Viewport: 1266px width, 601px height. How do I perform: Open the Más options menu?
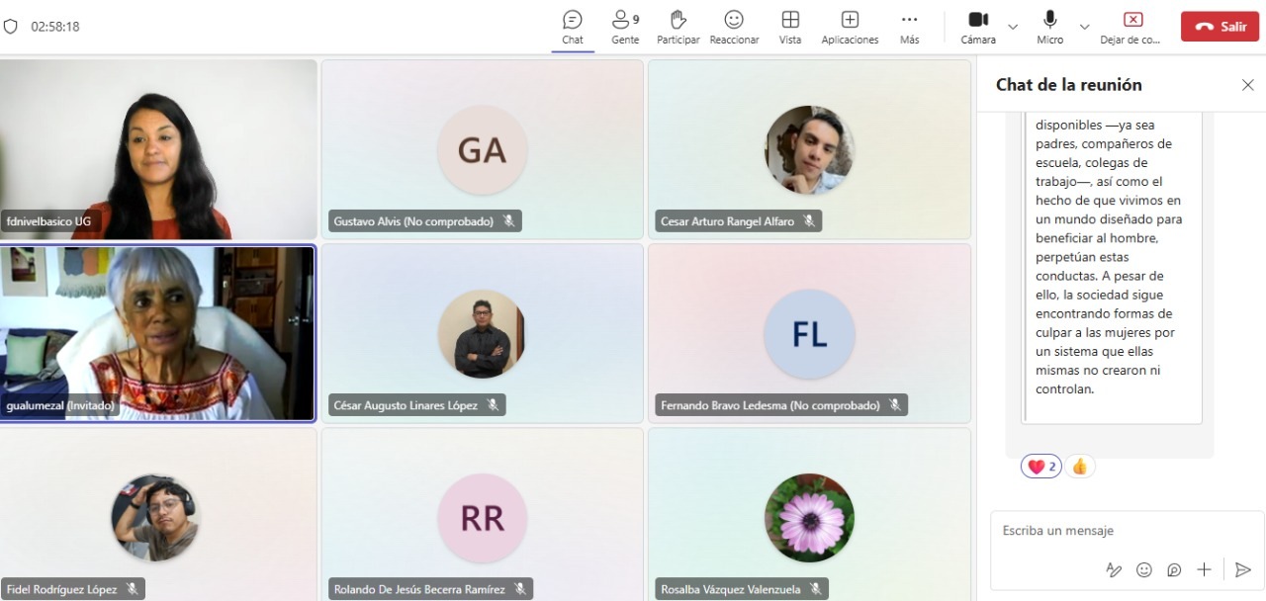point(909,27)
